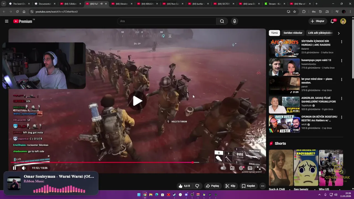Switch to theater mode view

coord(250,168)
